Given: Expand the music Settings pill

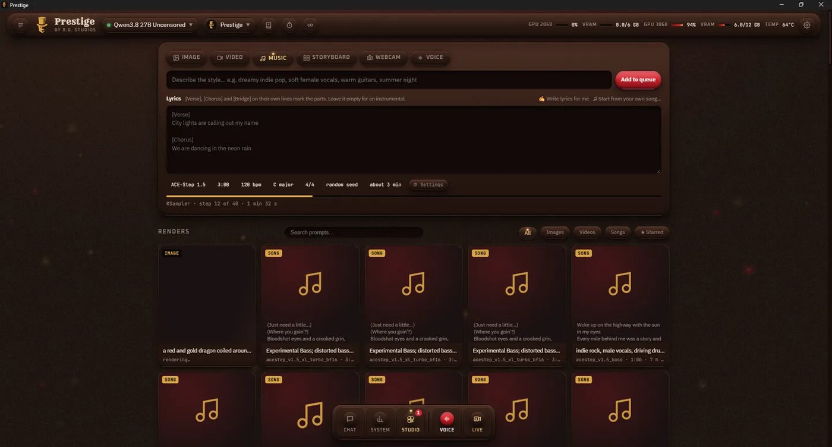Looking at the screenshot, I should [x=428, y=185].
